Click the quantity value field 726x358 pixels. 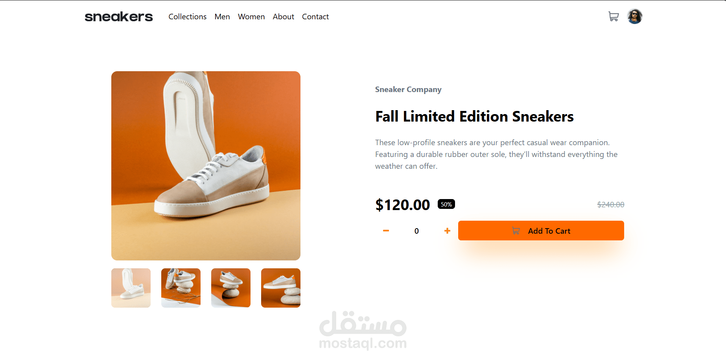[416, 231]
